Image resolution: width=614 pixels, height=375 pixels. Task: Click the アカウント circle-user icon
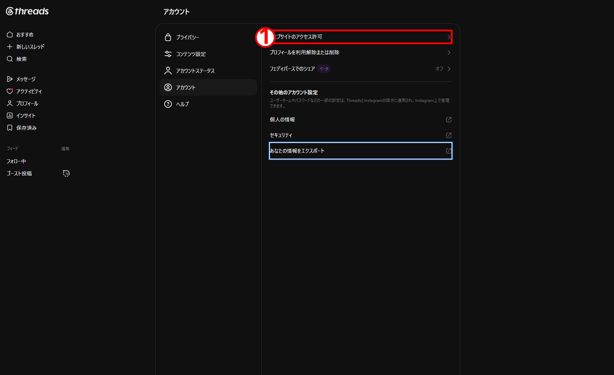click(168, 87)
